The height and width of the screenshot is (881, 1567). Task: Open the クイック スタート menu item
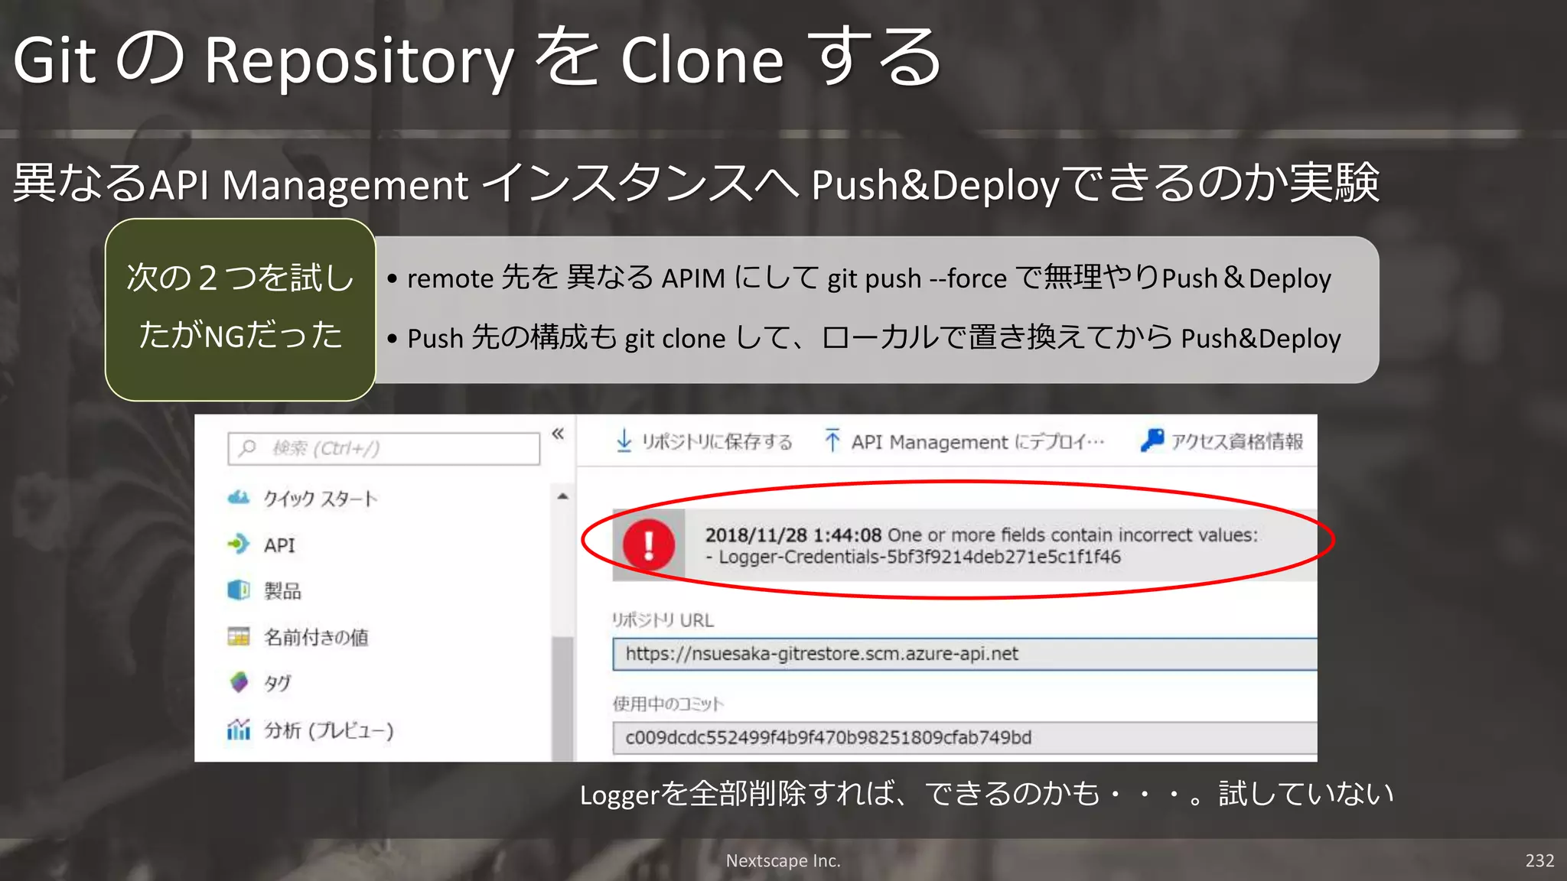click(x=320, y=499)
